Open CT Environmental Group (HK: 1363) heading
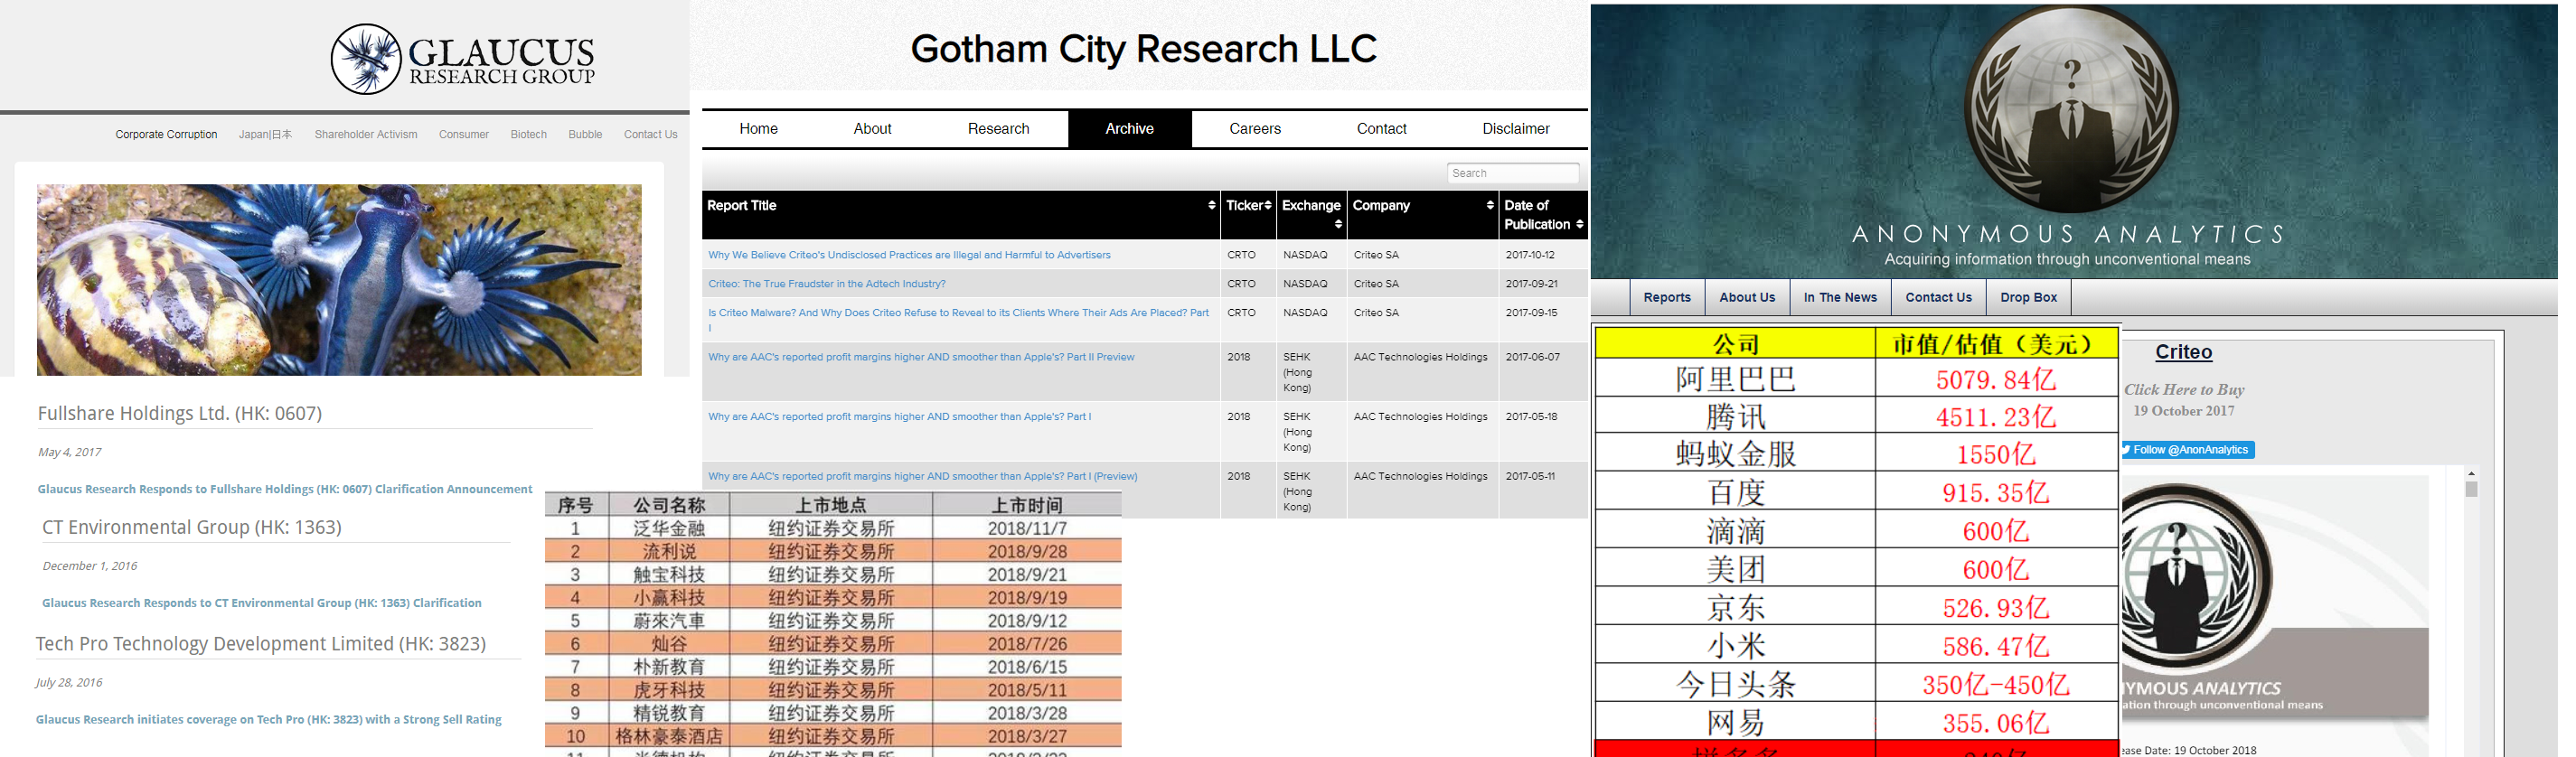This screenshot has height=757, width=2576. click(x=192, y=527)
